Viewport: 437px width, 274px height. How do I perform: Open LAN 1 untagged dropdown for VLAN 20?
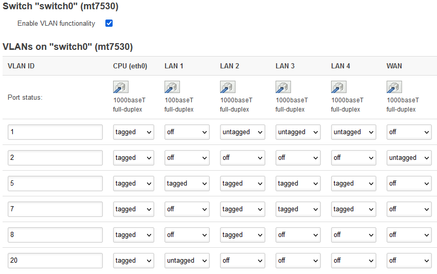click(x=187, y=260)
